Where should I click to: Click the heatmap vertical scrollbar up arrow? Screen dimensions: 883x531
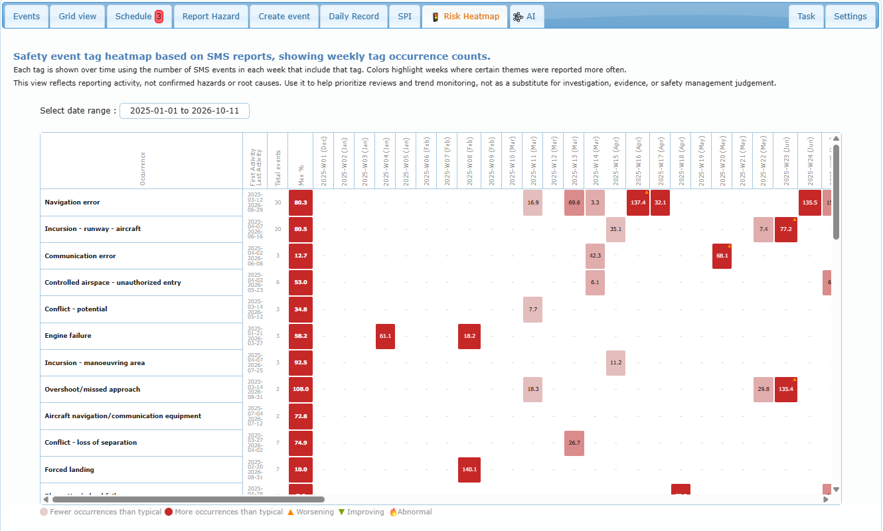836,138
